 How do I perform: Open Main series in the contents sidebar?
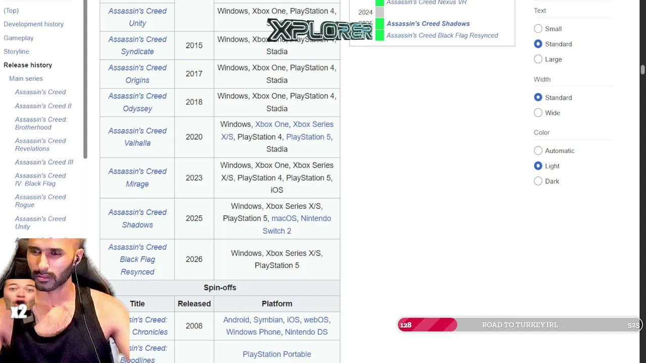(x=26, y=79)
